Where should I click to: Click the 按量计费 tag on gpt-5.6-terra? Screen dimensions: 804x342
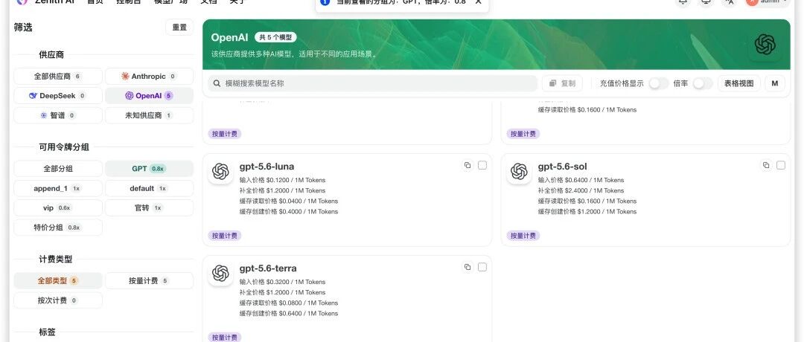pos(225,338)
